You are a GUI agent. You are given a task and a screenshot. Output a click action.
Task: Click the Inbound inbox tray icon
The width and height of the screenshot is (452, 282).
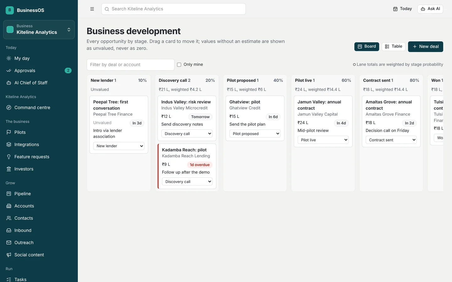9,230
